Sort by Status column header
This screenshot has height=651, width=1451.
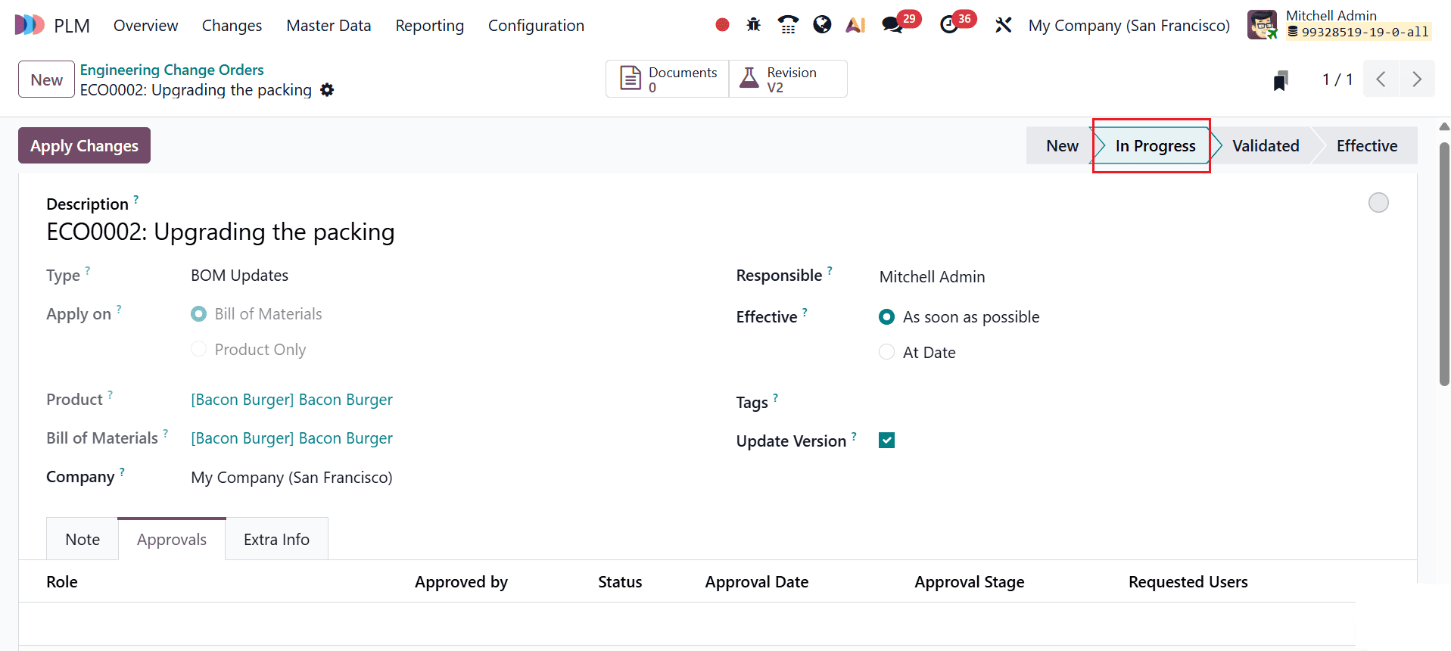620,581
